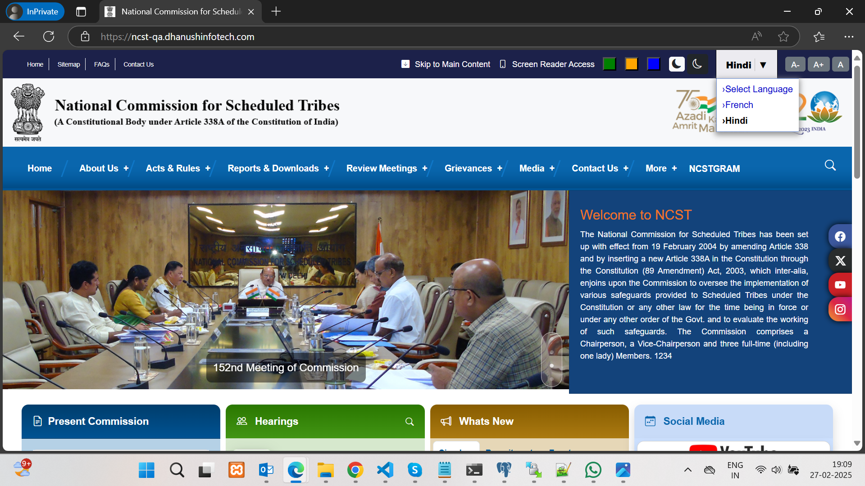Expand main nav Contact Us menu
Screen dimensions: 865x486
(600, 168)
